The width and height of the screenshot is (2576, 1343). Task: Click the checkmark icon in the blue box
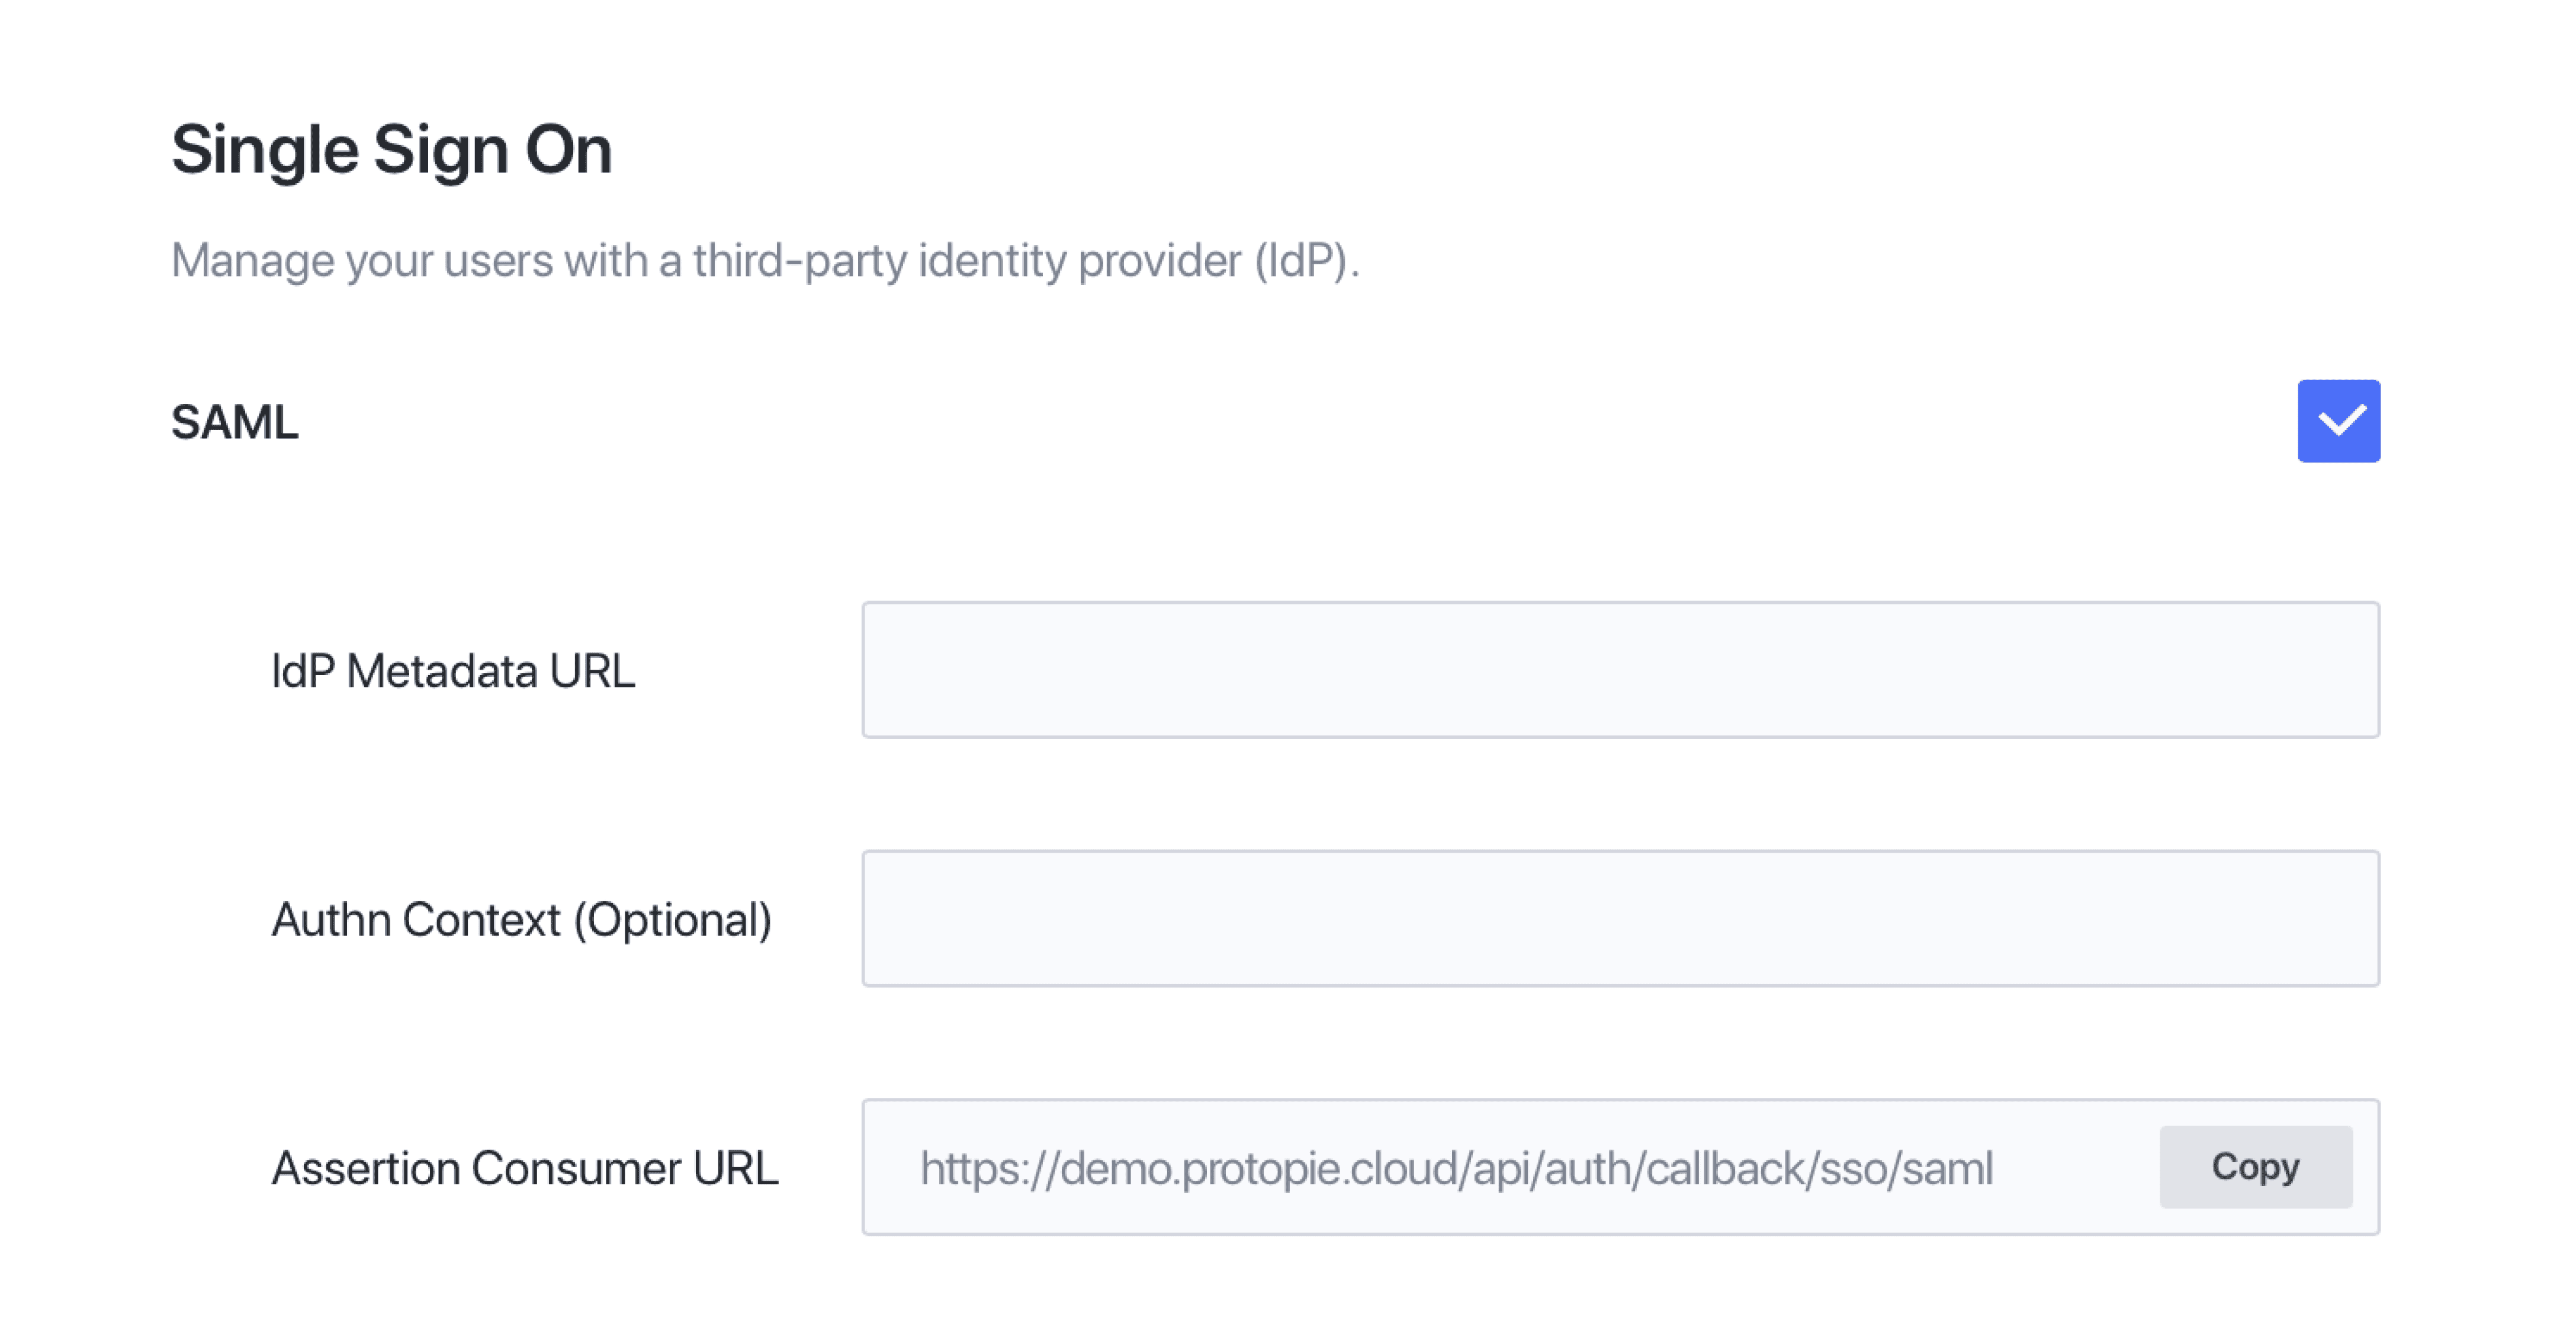[x=2339, y=420]
